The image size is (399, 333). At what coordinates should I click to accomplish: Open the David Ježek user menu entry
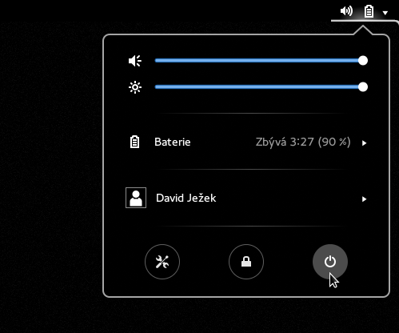[x=246, y=198]
